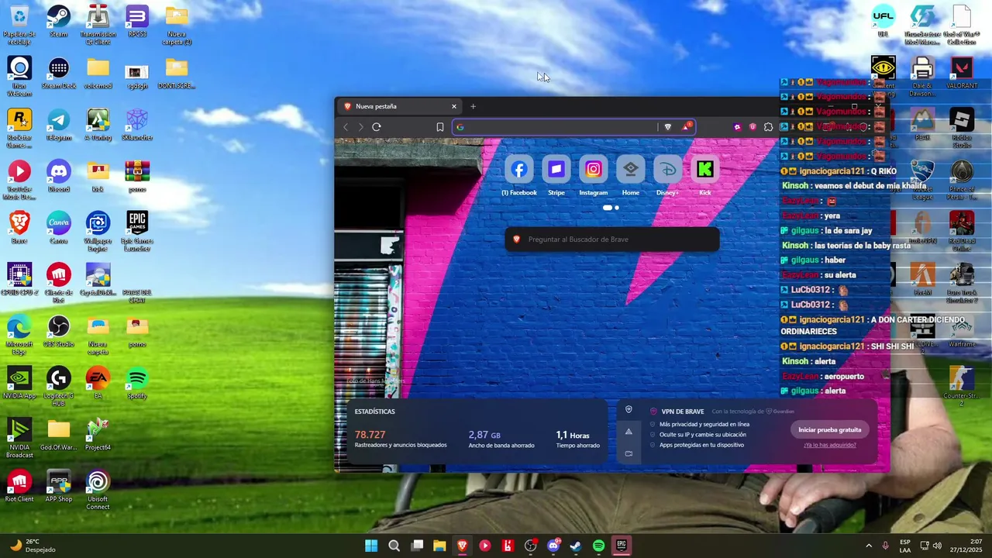Open Brave Shields lion icon in address bar
This screenshot has height=558, width=992.
click(668, 127)
